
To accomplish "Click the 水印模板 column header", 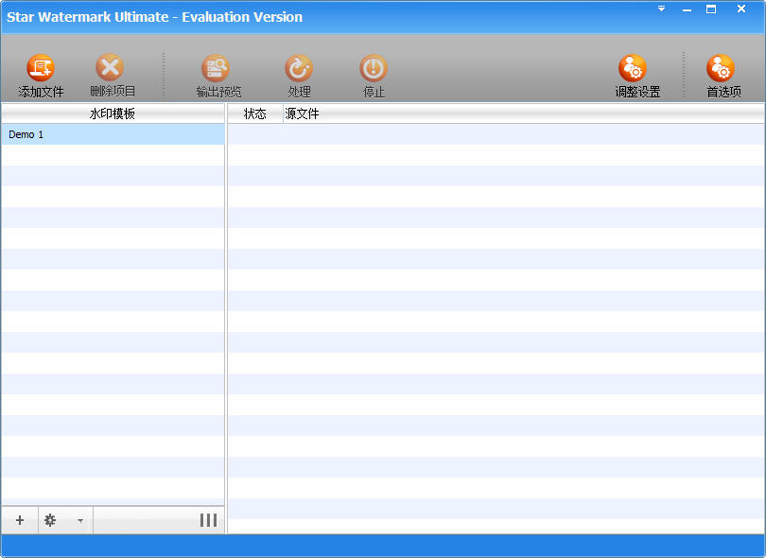I will click(113, 113).
